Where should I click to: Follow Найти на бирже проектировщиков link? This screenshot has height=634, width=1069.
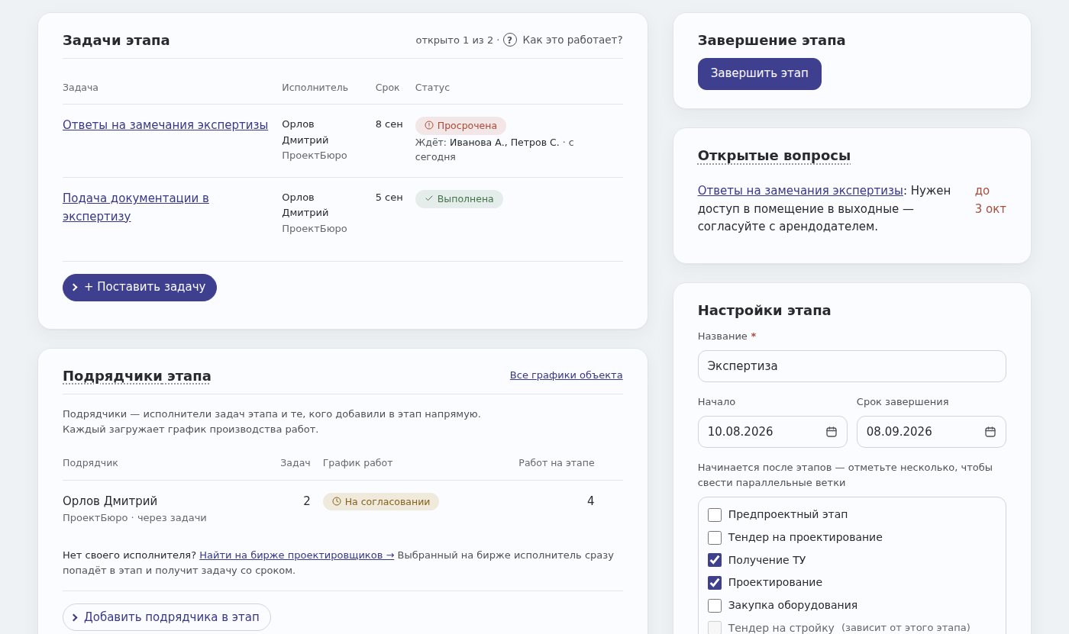click(x=297, y=555)
